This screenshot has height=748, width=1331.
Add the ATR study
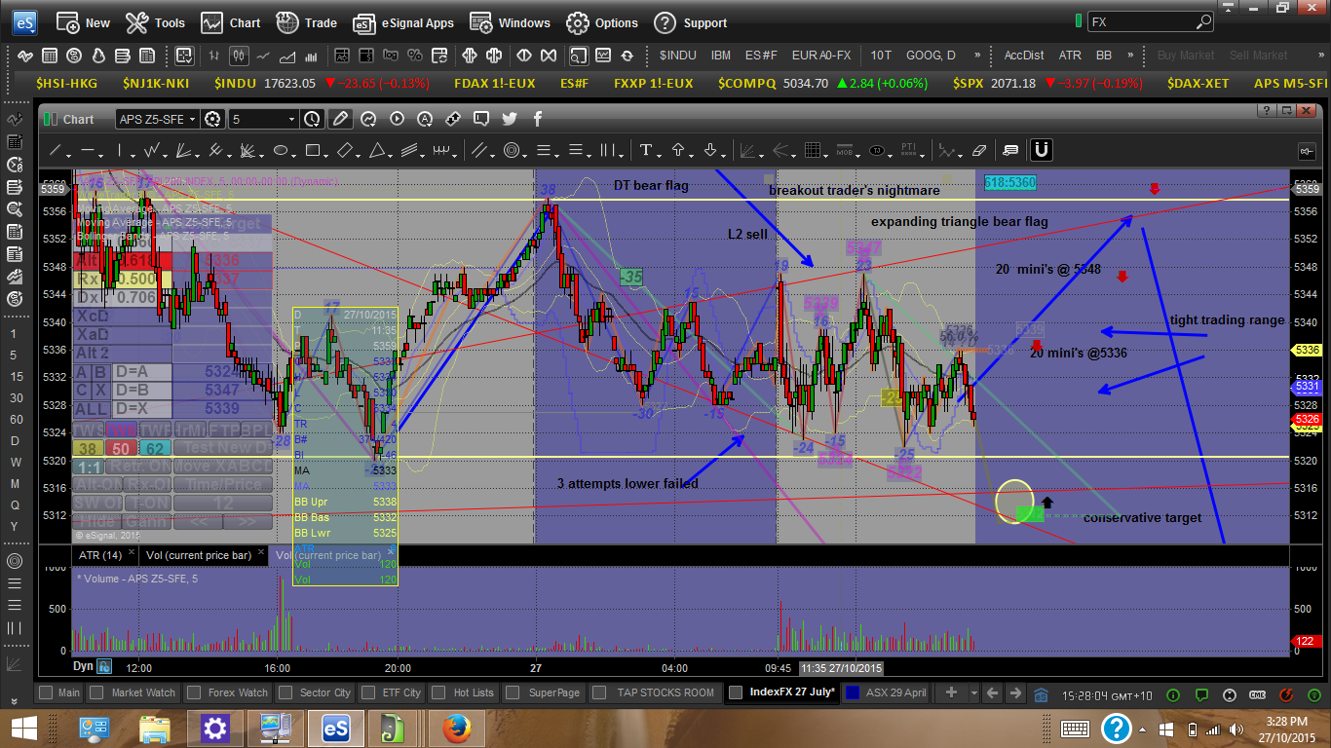[1069, 56]
